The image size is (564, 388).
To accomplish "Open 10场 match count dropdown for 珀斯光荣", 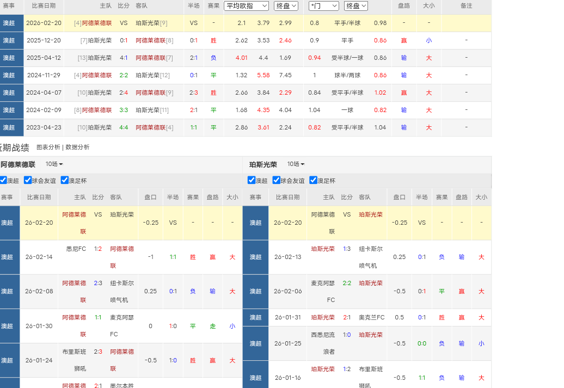I will click(x=296, y=164).
